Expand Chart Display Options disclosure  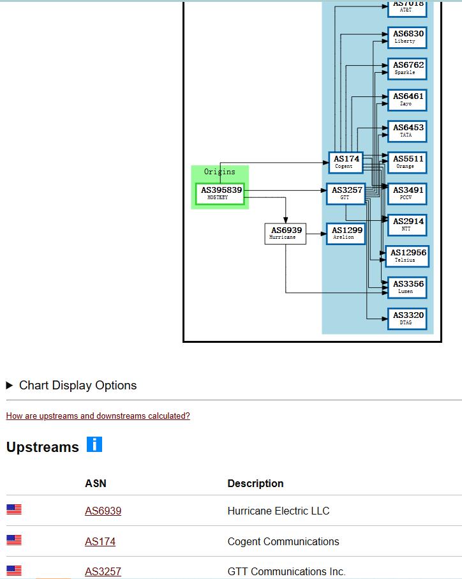[71, 385]
